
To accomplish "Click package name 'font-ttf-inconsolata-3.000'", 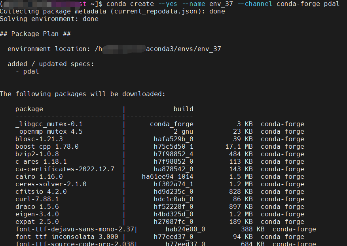I will (x=66, y=237).
